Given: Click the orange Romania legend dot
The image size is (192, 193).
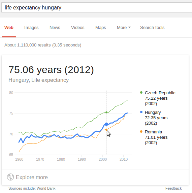Looking at the screenshot, I should pos(141,132).
